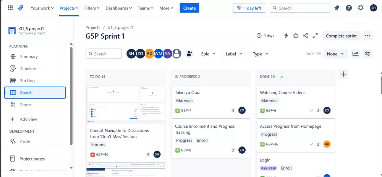382x177 pixels.
Task: Open the Teams dropdown menu
Action: (146, 8)
